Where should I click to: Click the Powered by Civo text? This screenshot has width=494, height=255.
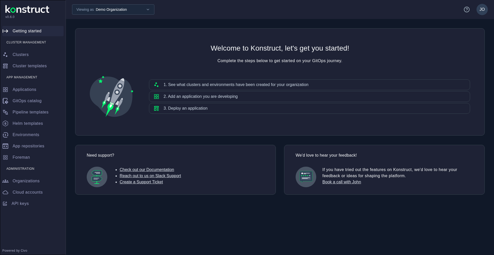coord(15,251)
